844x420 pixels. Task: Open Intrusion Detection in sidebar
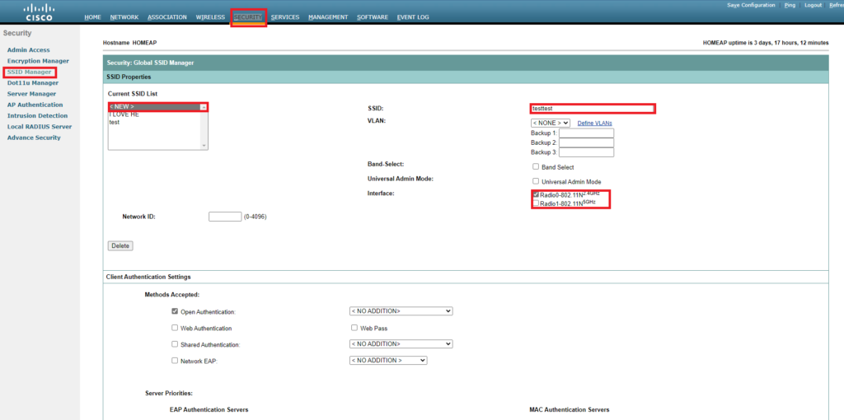click(38, 115)
